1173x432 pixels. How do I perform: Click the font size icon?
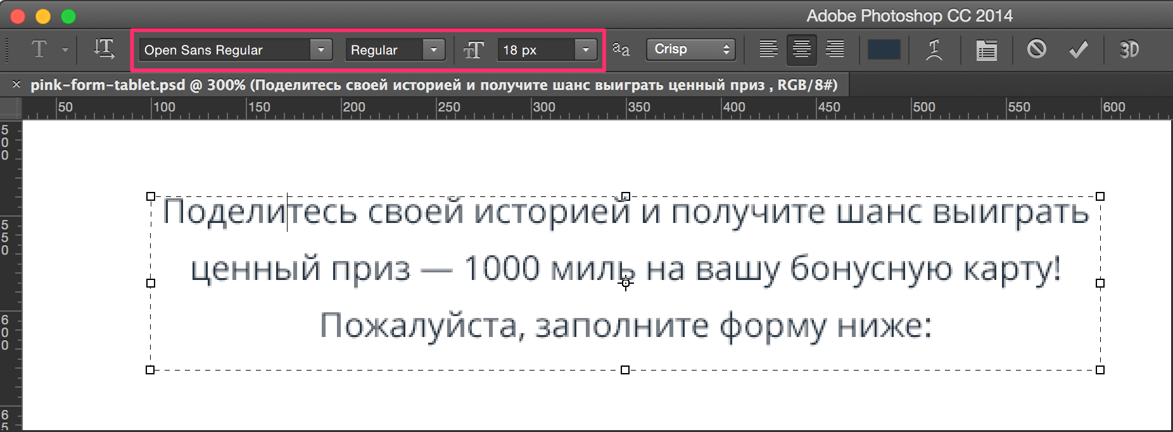[474, 50]
